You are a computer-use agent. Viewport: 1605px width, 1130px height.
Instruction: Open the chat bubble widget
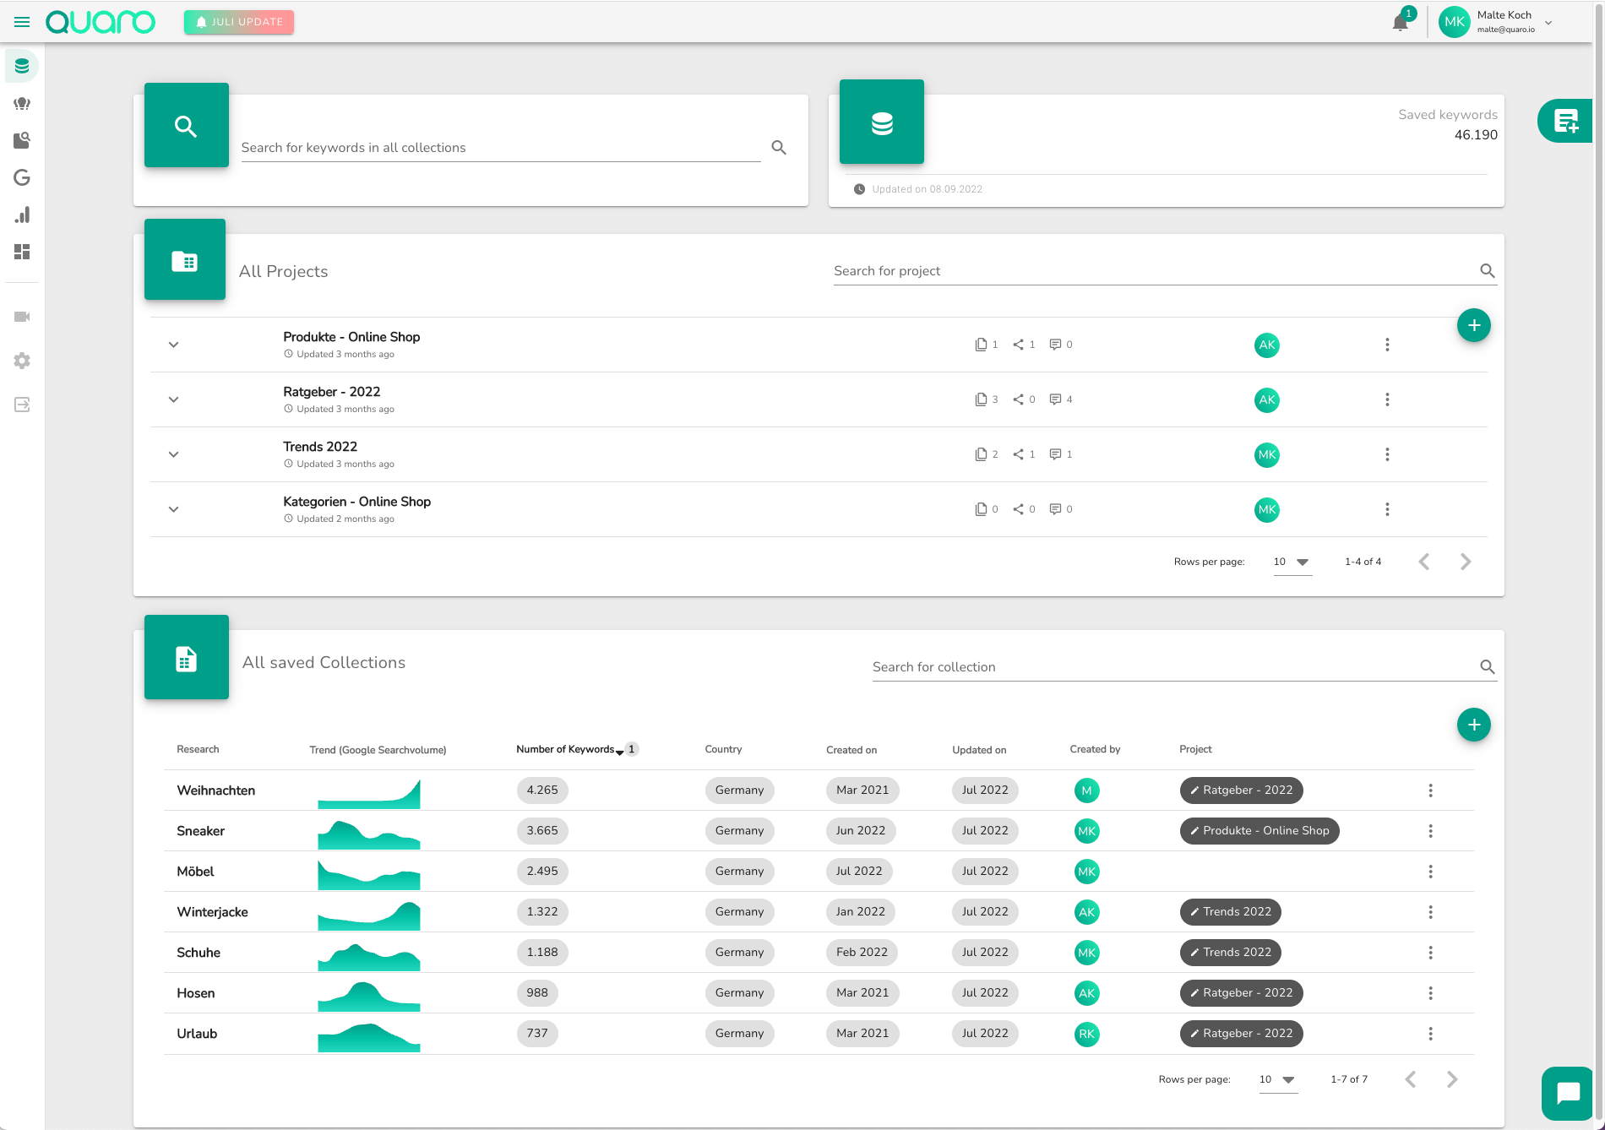point(1568,1093)
